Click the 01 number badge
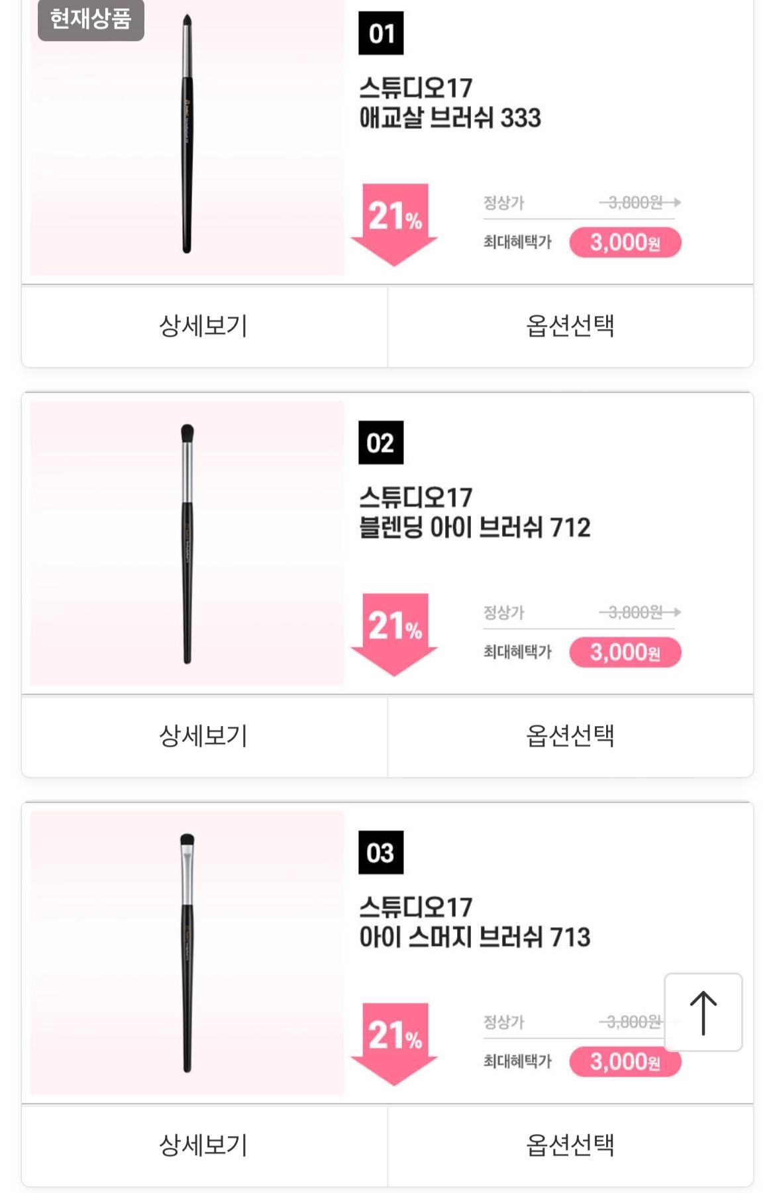Viewport: 775px width, 1193px height. coord(381,32)
